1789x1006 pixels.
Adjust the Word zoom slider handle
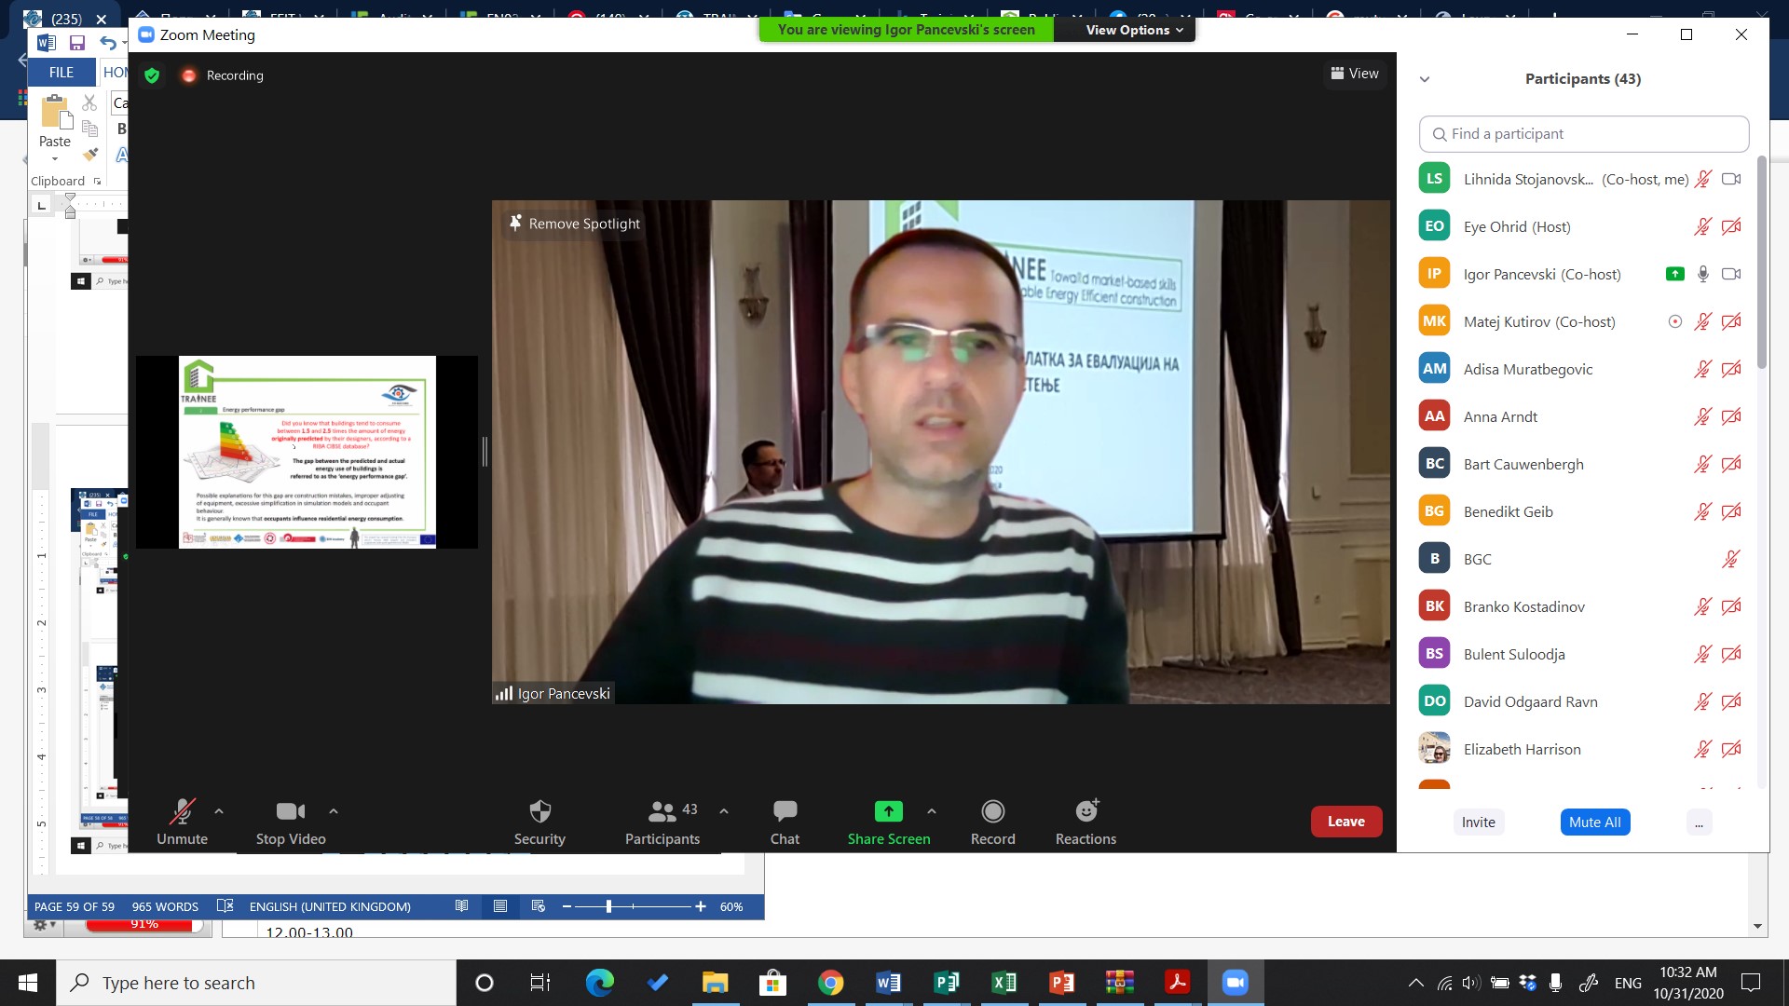pos(608,906)
